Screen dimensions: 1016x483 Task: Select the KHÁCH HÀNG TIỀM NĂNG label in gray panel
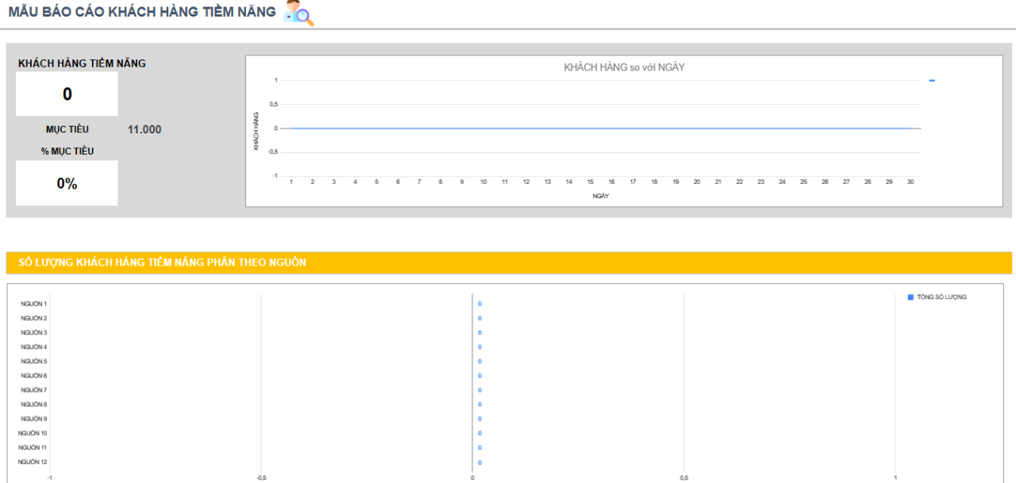pos(82,63)
